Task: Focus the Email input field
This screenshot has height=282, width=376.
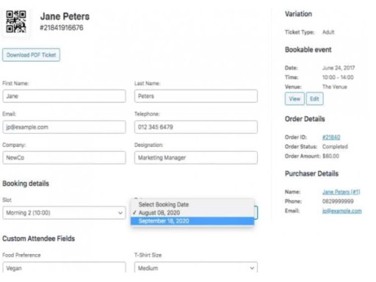Action: tap(64, 127)
